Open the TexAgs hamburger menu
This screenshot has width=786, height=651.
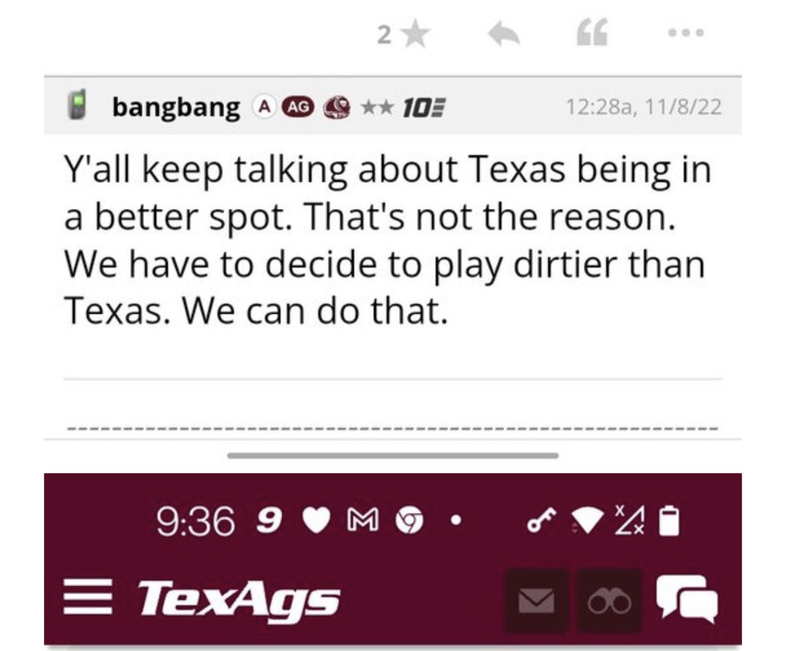[87, 597]
